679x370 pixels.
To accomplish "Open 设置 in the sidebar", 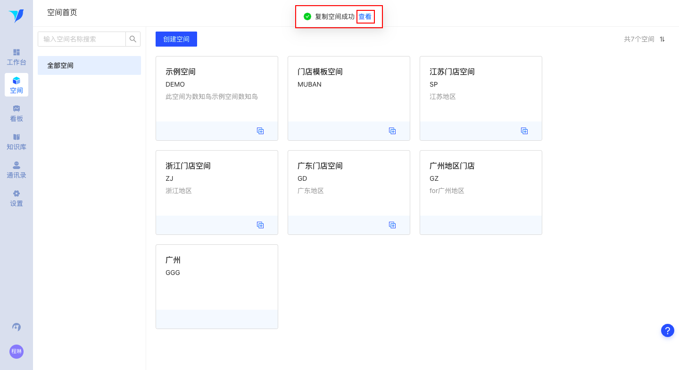I will click(17, 198).
